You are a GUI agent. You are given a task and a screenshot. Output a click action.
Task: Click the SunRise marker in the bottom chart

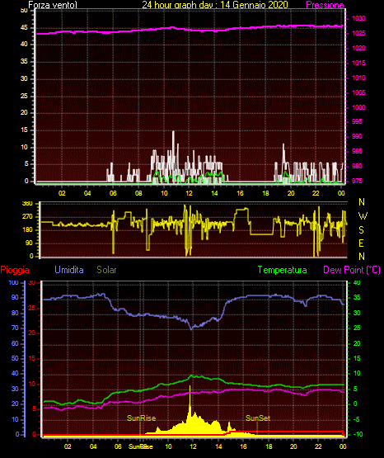(x=141, y=418)
